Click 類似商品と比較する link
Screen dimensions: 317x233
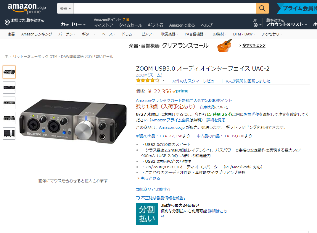pyautogui.click(x=153, y=189)
